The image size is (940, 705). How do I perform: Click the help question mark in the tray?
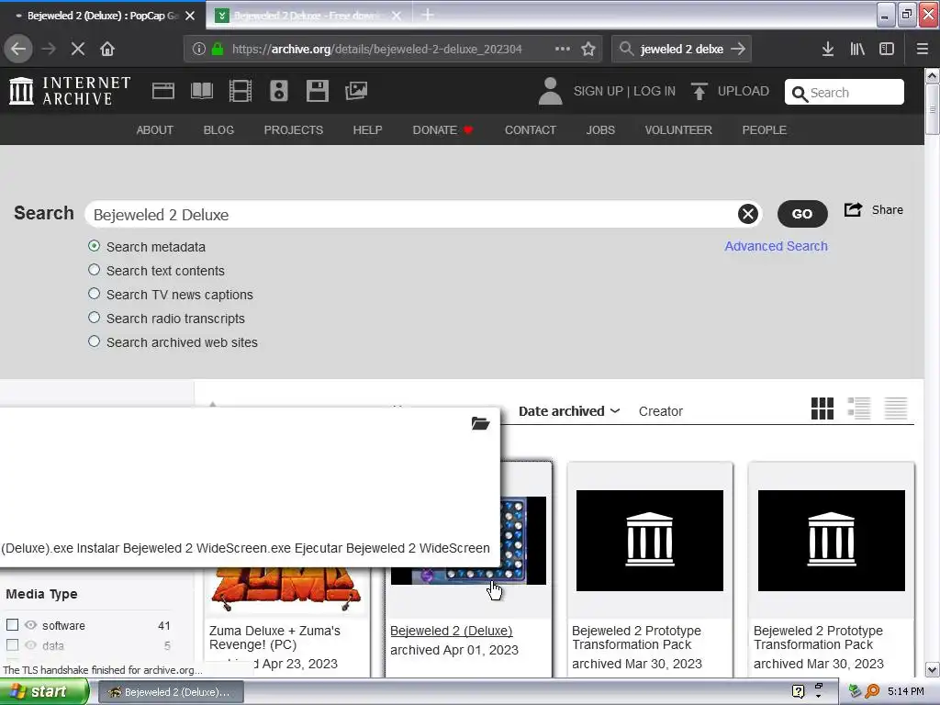(798, 691)
